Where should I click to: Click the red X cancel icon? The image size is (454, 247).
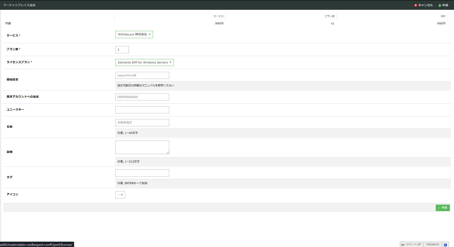[416, 5]
